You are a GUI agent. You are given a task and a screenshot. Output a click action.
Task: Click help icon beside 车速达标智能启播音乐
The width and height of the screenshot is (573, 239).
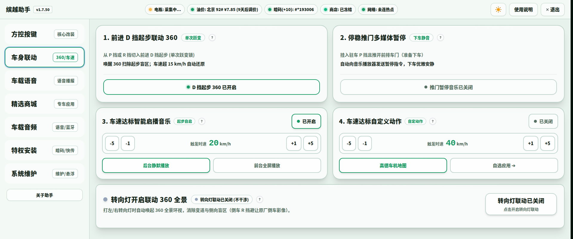tap(202, 121)
